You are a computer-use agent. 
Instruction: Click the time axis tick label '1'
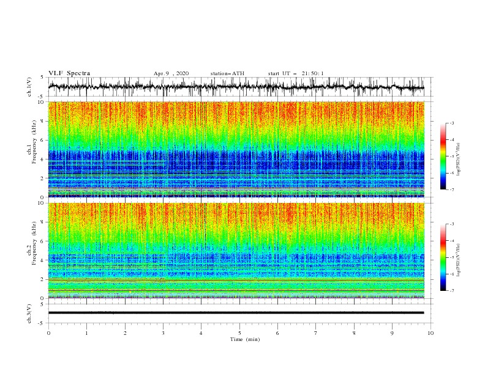[x=86, y=333]
